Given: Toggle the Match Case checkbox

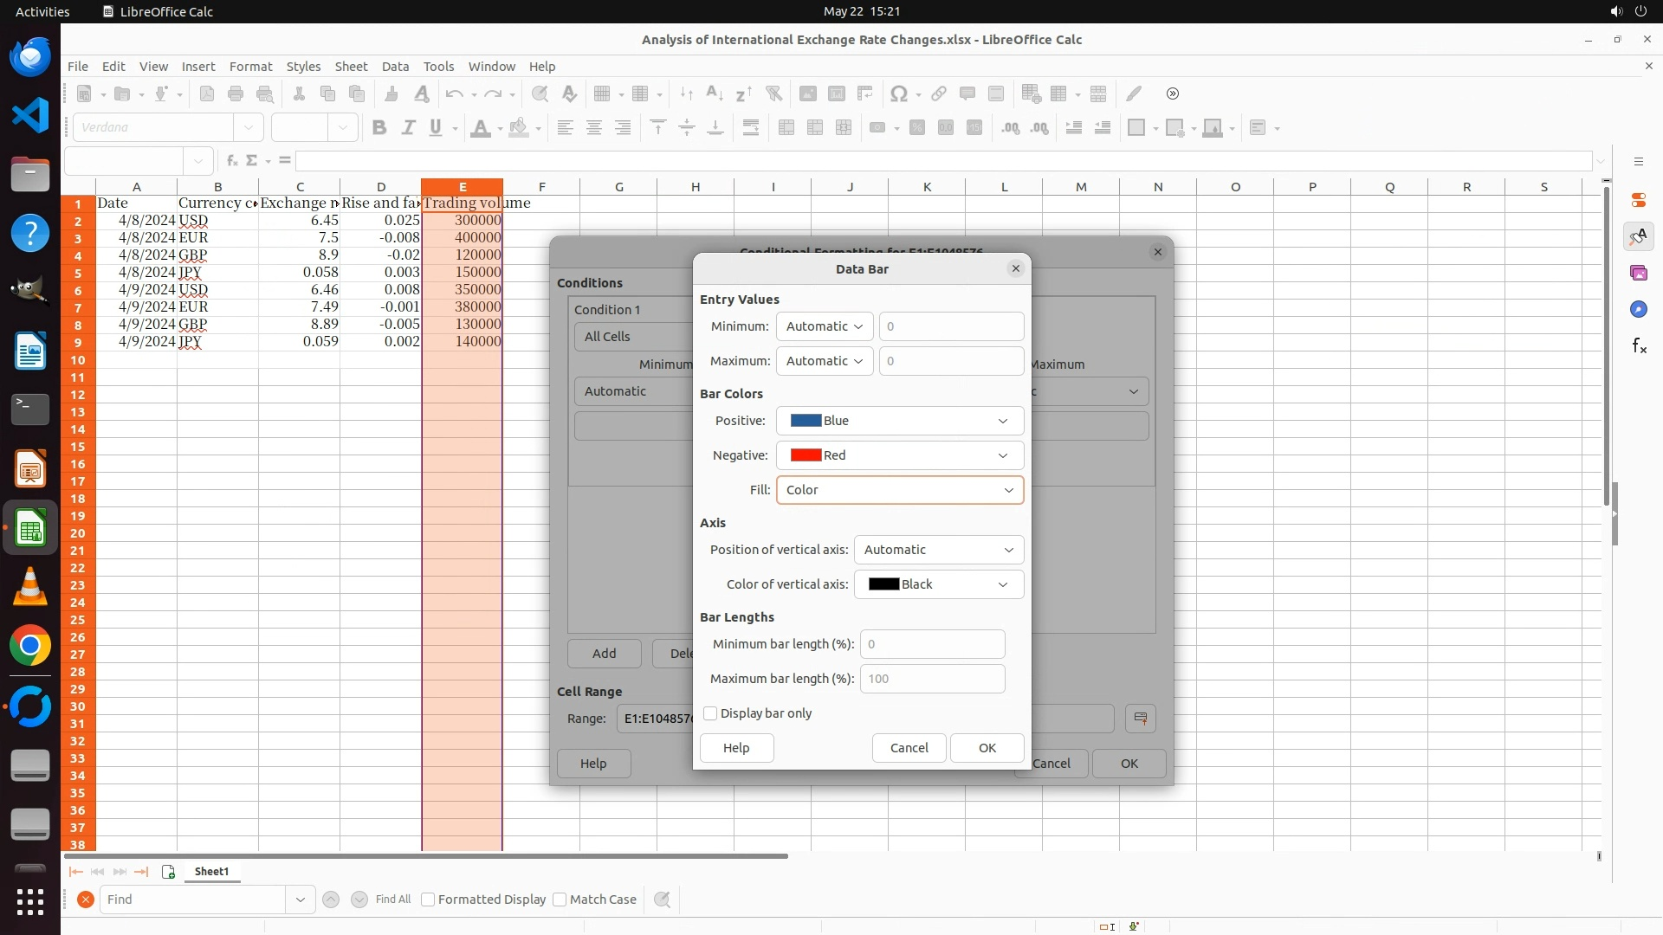Looking at the screenshot, I should (560, 900).
